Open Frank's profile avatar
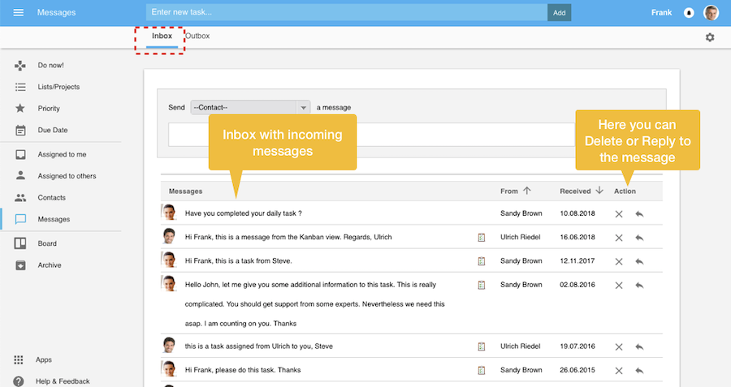 click(x=711, y=13)
